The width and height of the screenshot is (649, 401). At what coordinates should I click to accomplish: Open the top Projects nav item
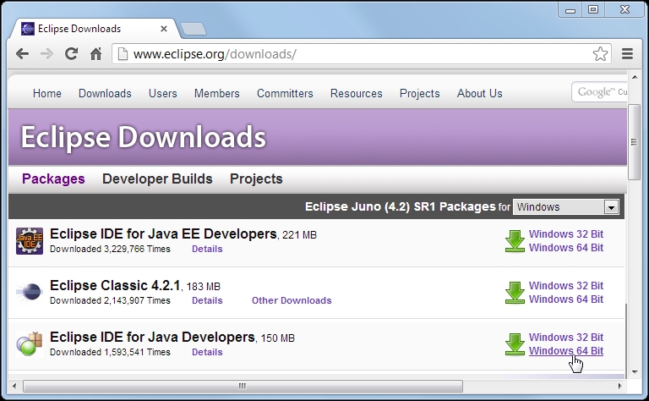click(x=420, y=93)
